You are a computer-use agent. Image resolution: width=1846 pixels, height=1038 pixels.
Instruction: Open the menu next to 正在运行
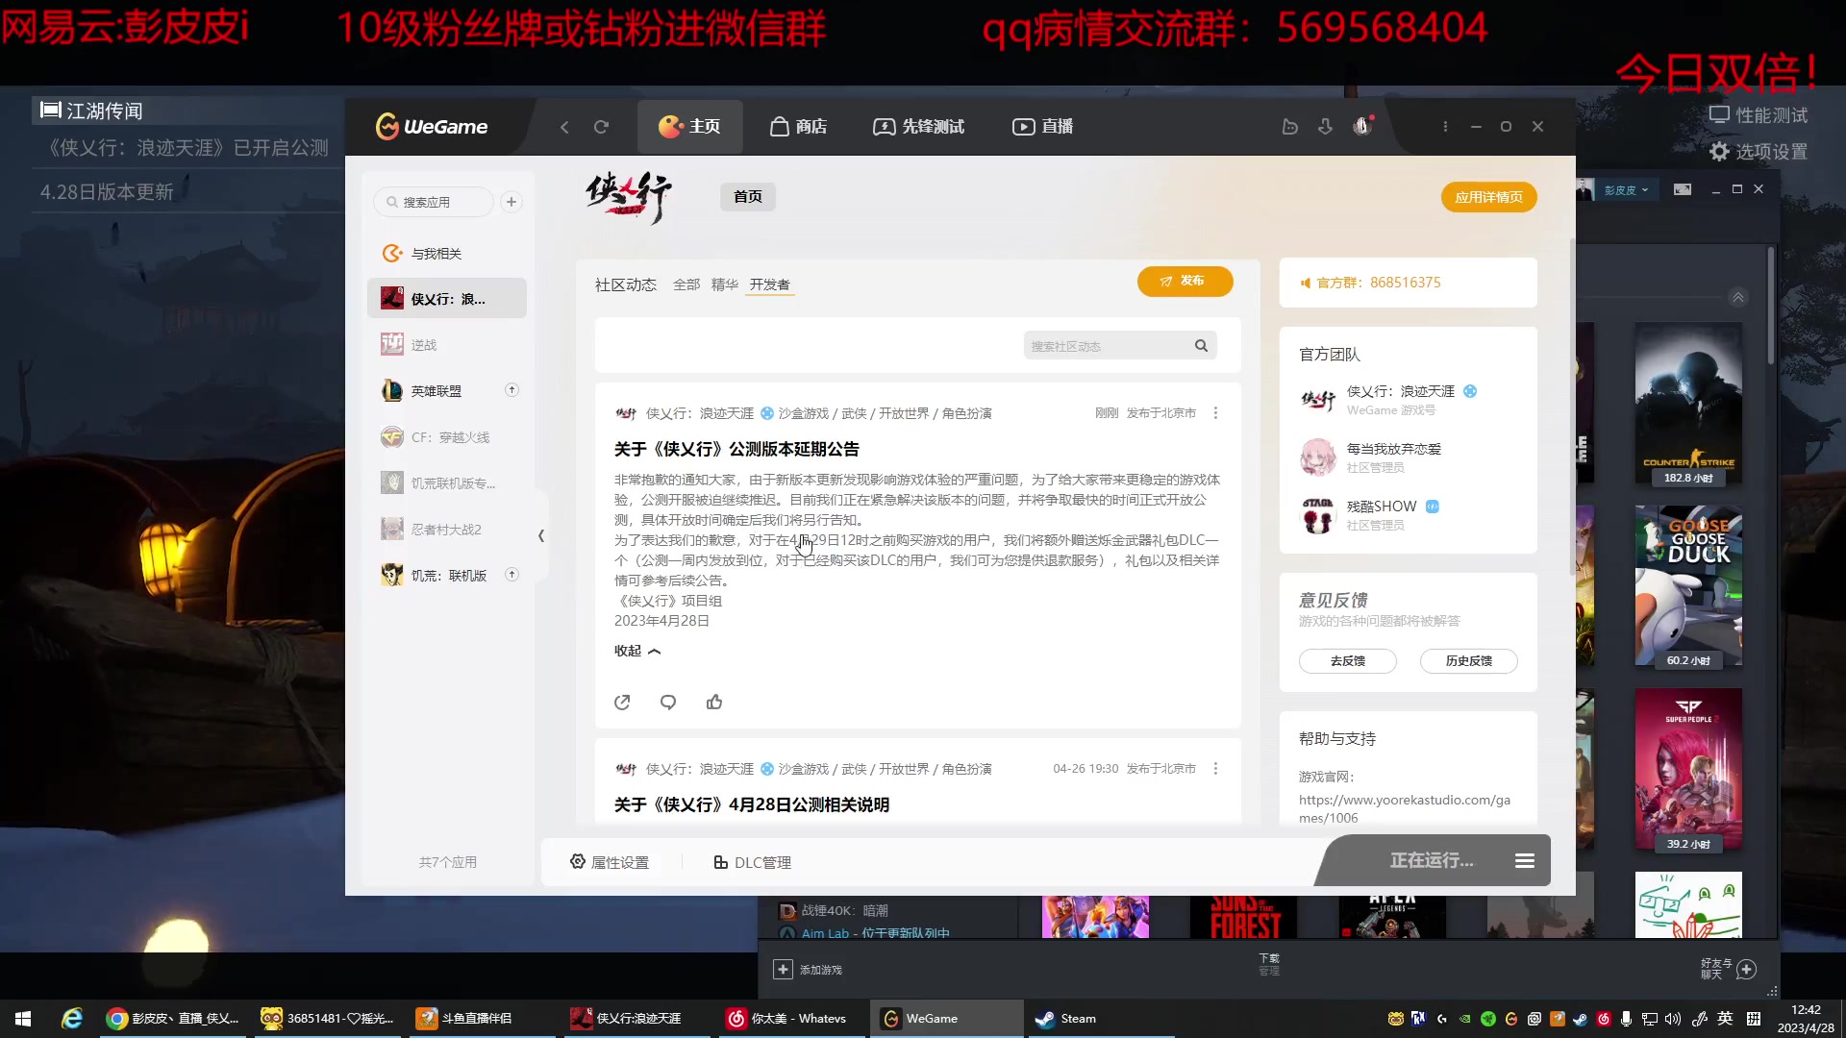point(1525,860)
